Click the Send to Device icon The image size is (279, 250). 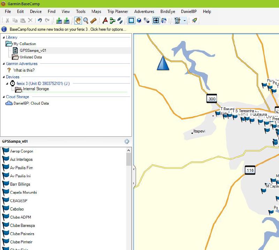pos(59,21)
